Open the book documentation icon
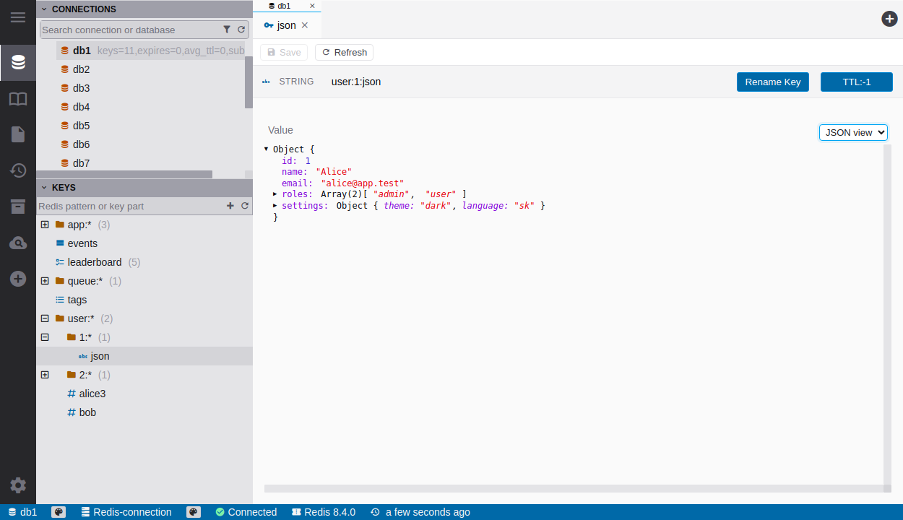Screen dimensions: 903x520 point(18,99)
